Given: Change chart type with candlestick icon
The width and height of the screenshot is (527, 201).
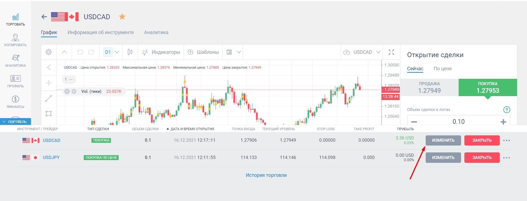Looking at the screenshot, I should tap(130, 52).
